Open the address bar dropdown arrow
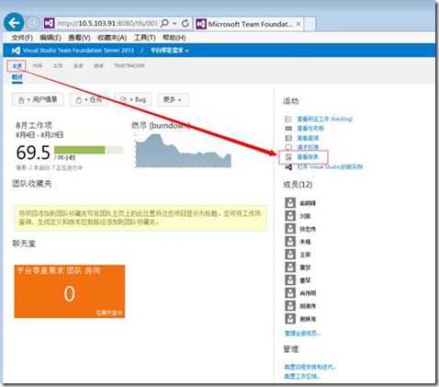 tap(174, 23)
